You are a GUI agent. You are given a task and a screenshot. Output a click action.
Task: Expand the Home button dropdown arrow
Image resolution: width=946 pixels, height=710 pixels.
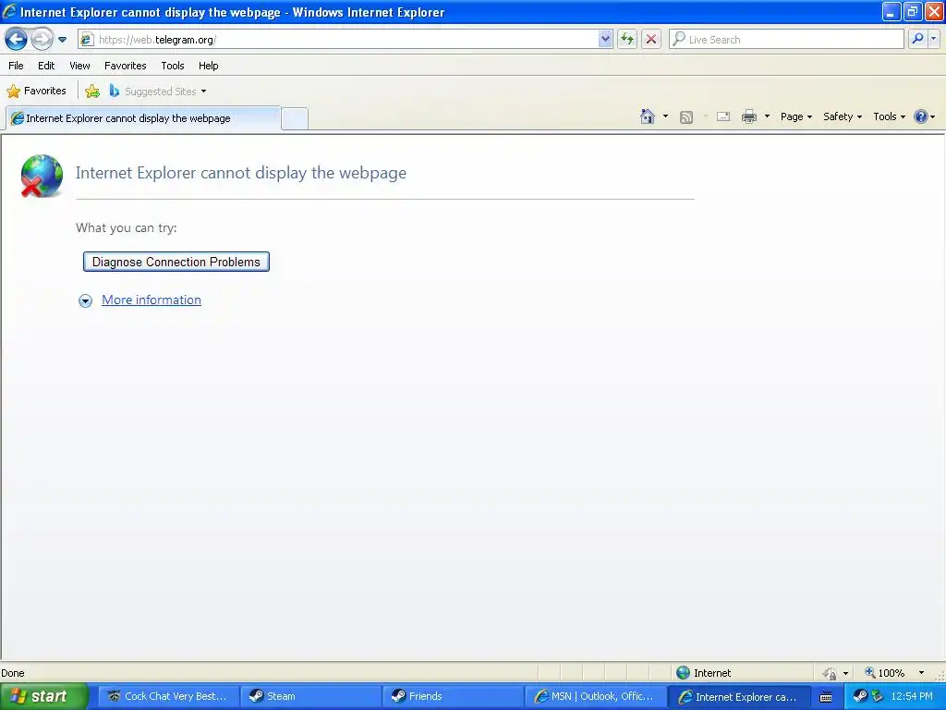pyautogui.click(x=665, y=116)
